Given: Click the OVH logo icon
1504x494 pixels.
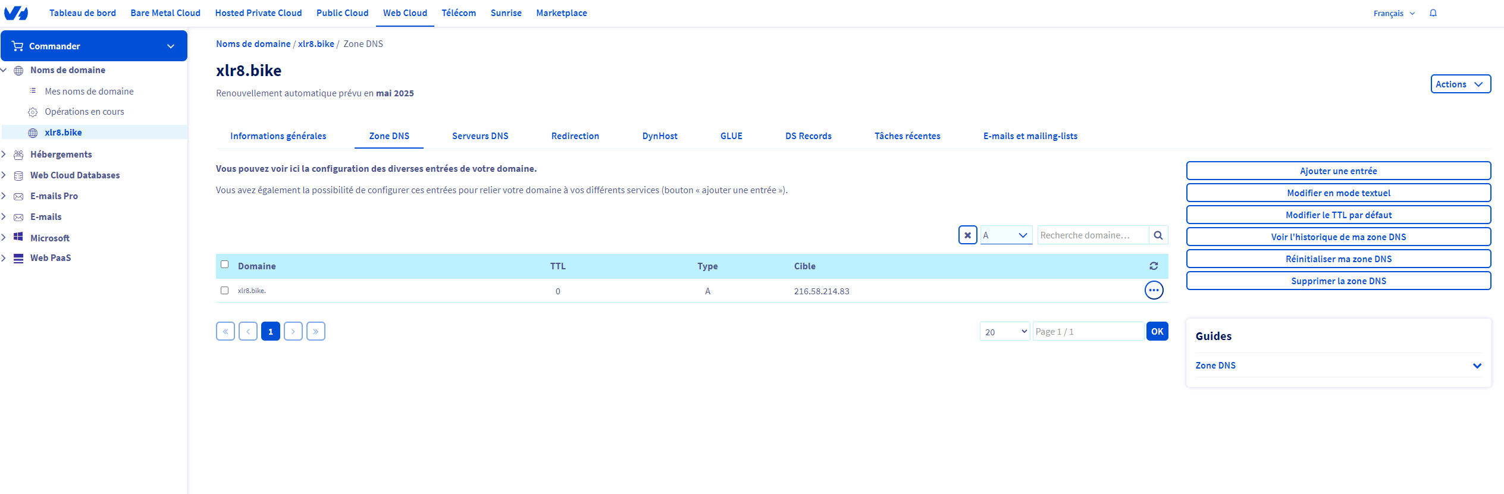Looking at the screenshot, I should tap(16, 13).
